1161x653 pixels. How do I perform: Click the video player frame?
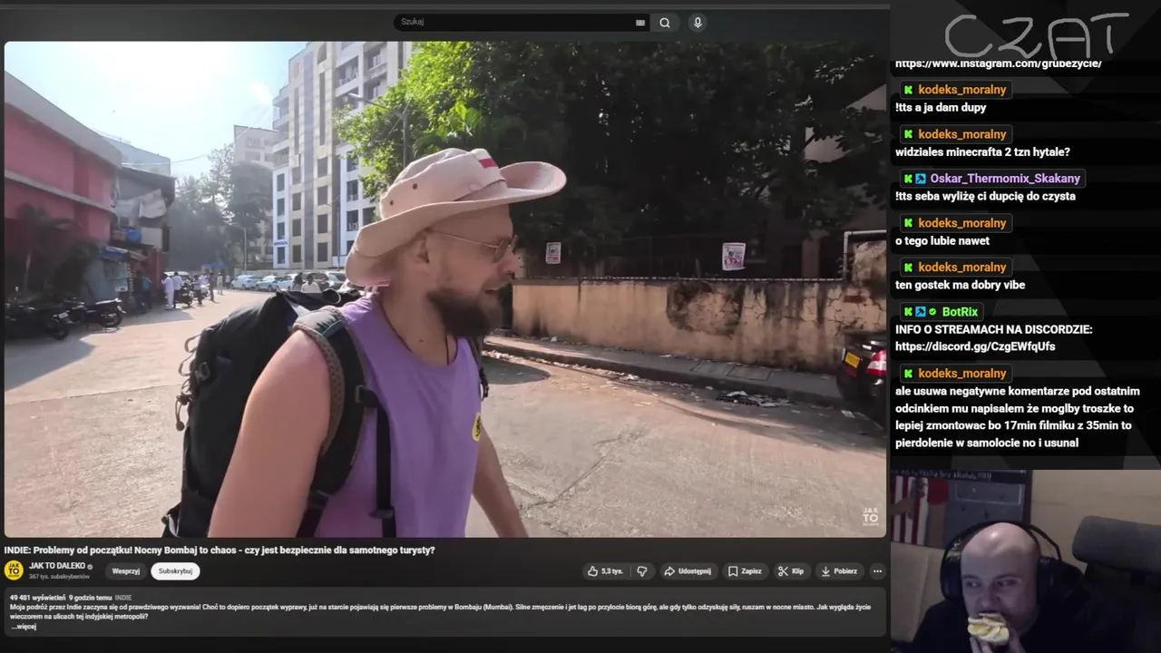445,289
